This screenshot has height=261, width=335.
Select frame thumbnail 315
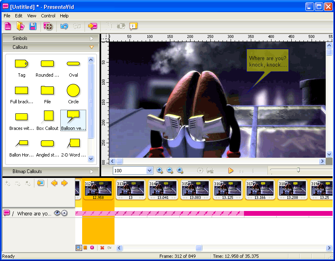point(195,190)
